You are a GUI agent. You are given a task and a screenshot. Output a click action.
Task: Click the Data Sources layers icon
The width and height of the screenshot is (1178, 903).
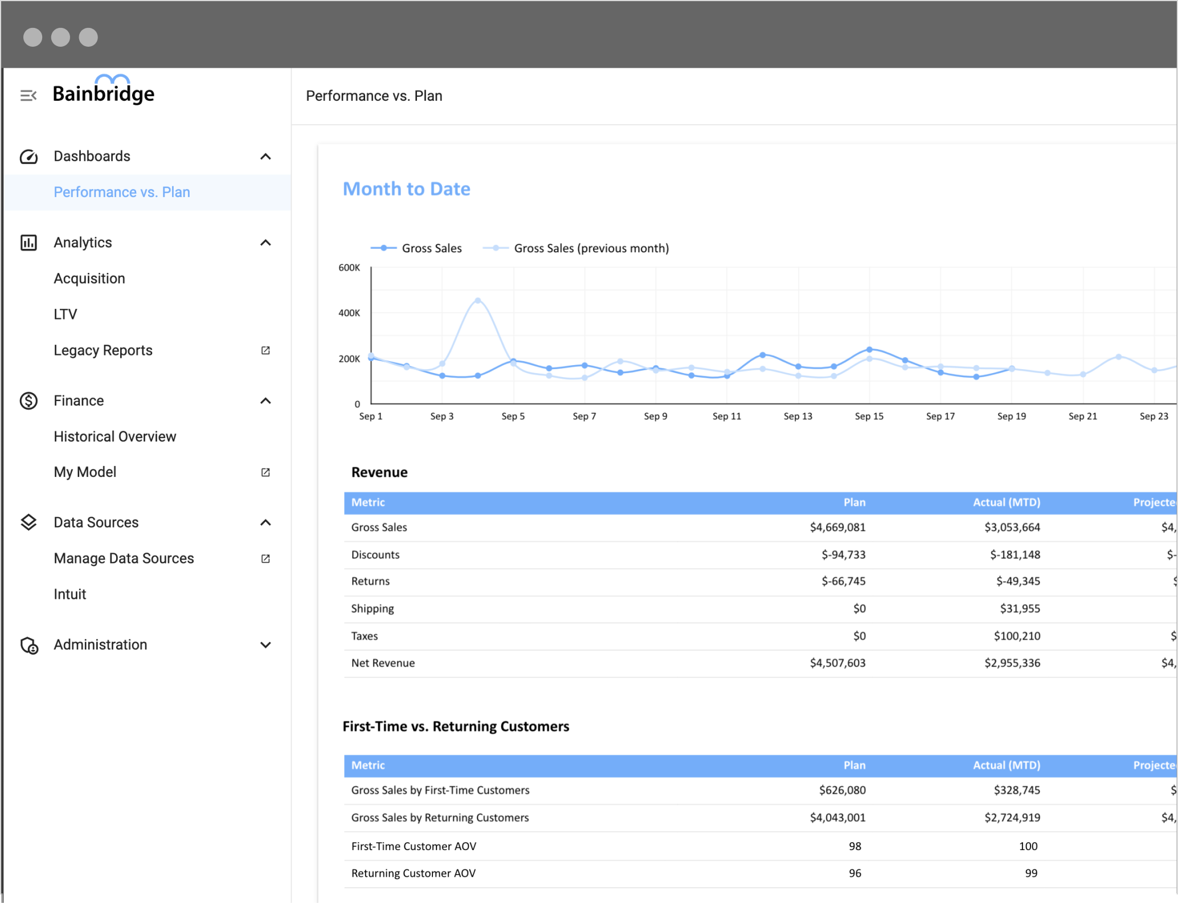pyautogui.click(x=28, y=522)
